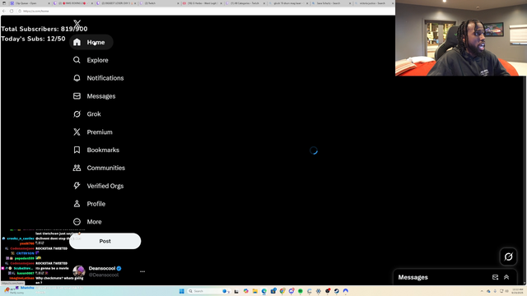Open Grok from the sidebar icon
Image resolution: width=527 pixels, height=296 pixels.
click(x=77, y=114)
